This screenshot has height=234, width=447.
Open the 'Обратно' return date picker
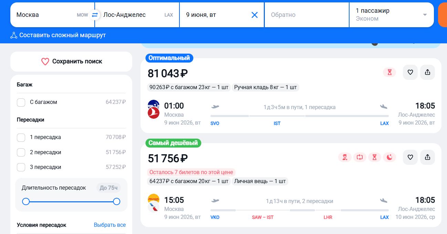click(x=306, y=15)
